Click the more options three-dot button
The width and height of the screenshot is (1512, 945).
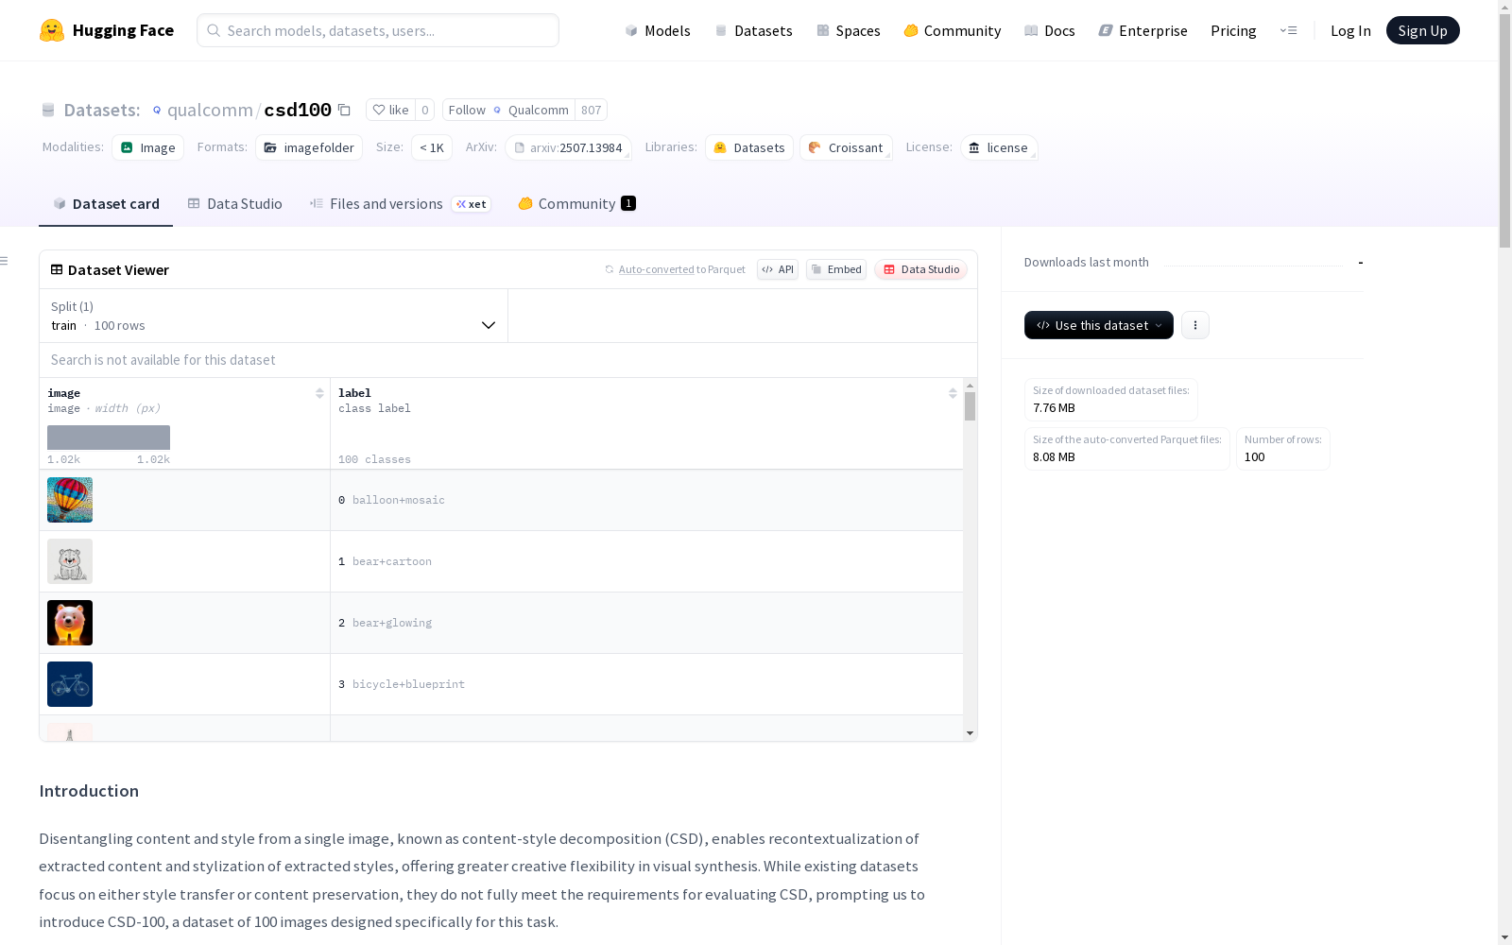[x=1195, y=325]
